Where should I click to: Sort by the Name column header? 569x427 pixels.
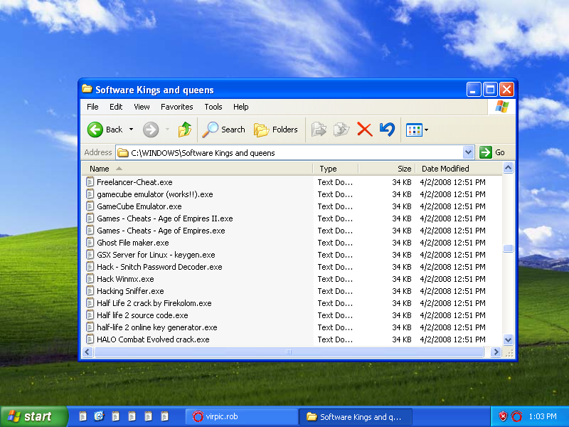click(x=197, y=169)
